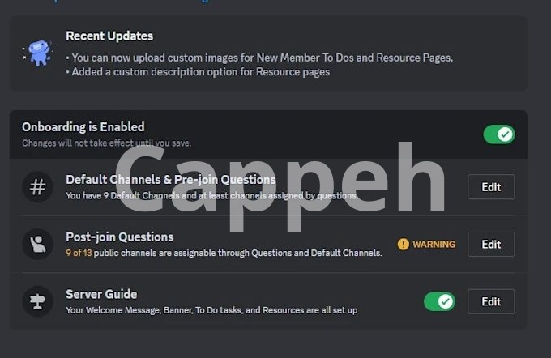Toggle the Server Guide switch off
551x358 pixels.
(439, 301)
